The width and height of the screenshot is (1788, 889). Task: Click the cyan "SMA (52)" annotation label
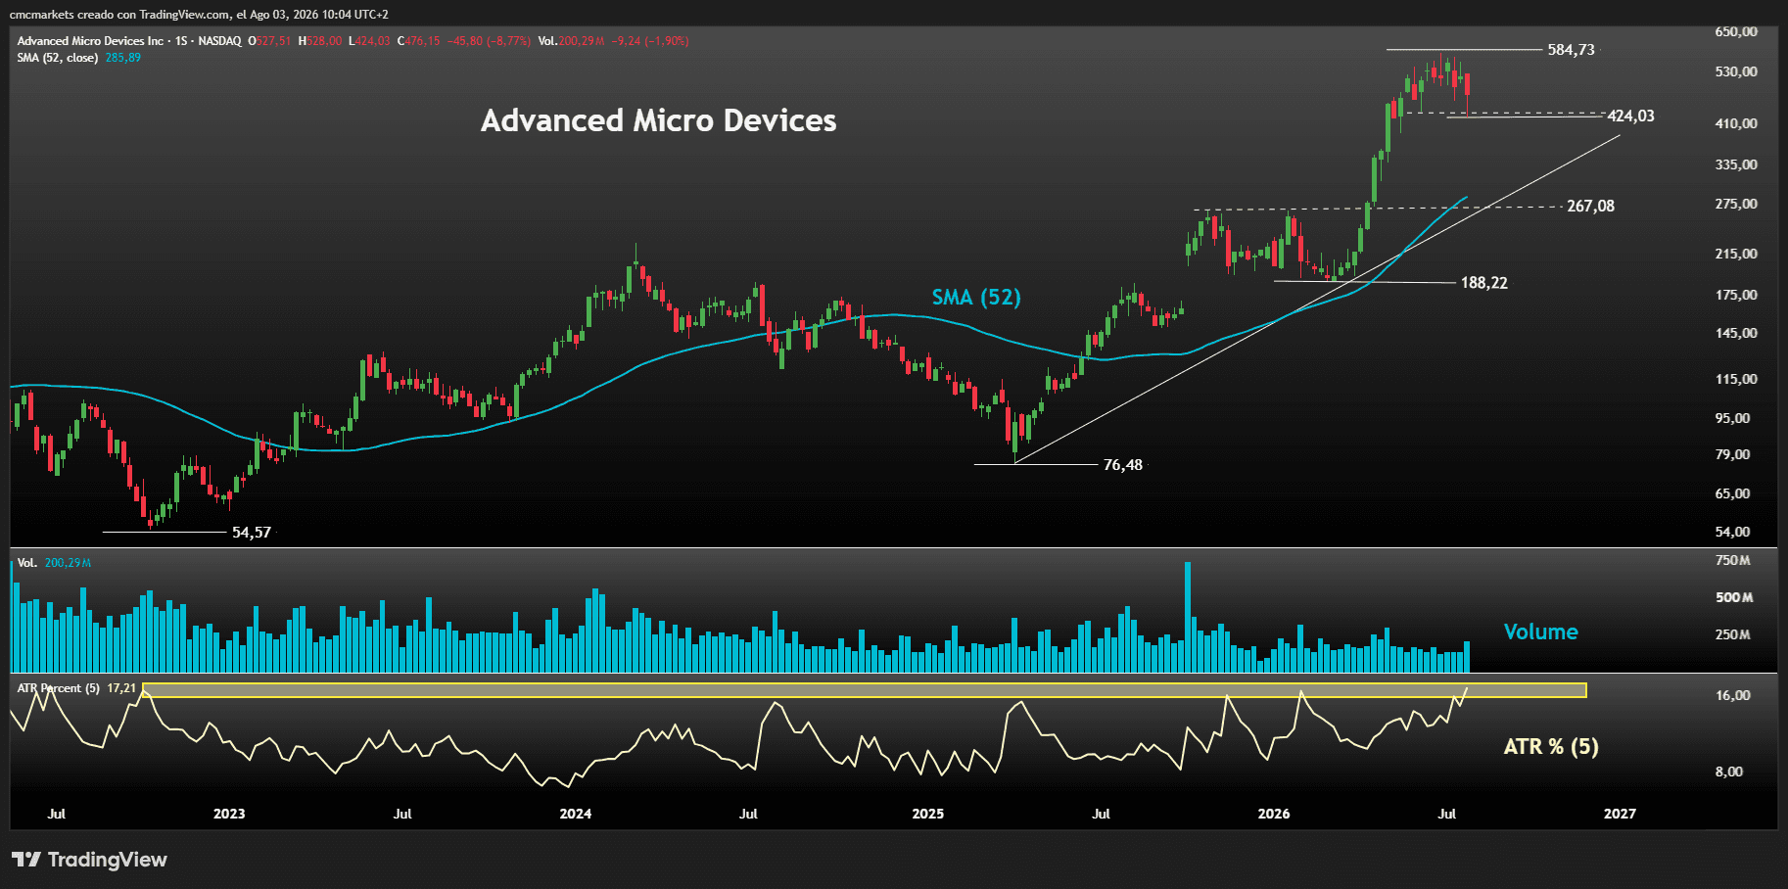tap(976, 298)
